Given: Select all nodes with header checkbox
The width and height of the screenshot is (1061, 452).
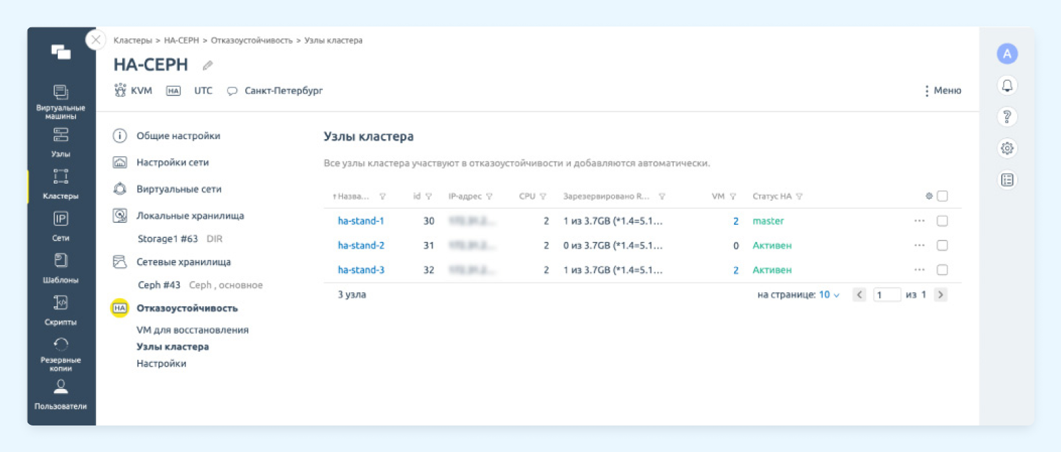Looking at the screenshot, I should [x=942, y=196].
